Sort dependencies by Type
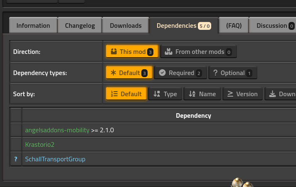296x187 pixels. (165, 94)
